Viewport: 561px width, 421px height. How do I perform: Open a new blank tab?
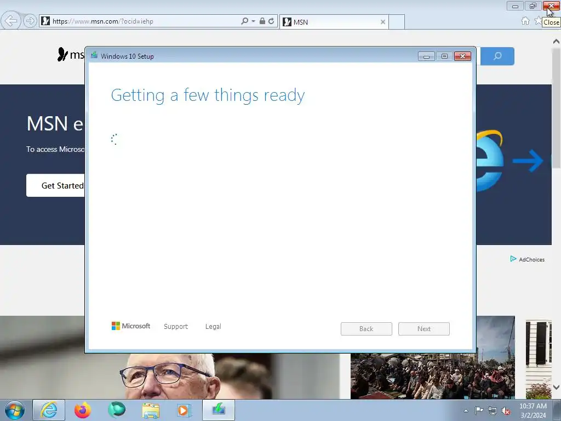click(x=397, y=22)
